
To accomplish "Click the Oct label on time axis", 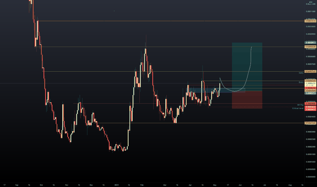I will pyautogui.click(x=41, y=185).
